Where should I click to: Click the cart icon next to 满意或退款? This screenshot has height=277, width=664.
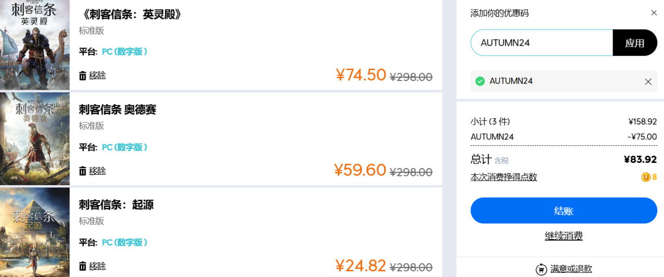541,269
